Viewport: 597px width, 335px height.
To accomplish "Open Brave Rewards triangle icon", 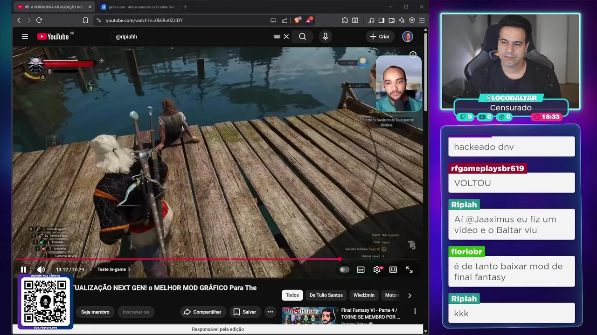I will pyautogui.click(x=309, y=20).
